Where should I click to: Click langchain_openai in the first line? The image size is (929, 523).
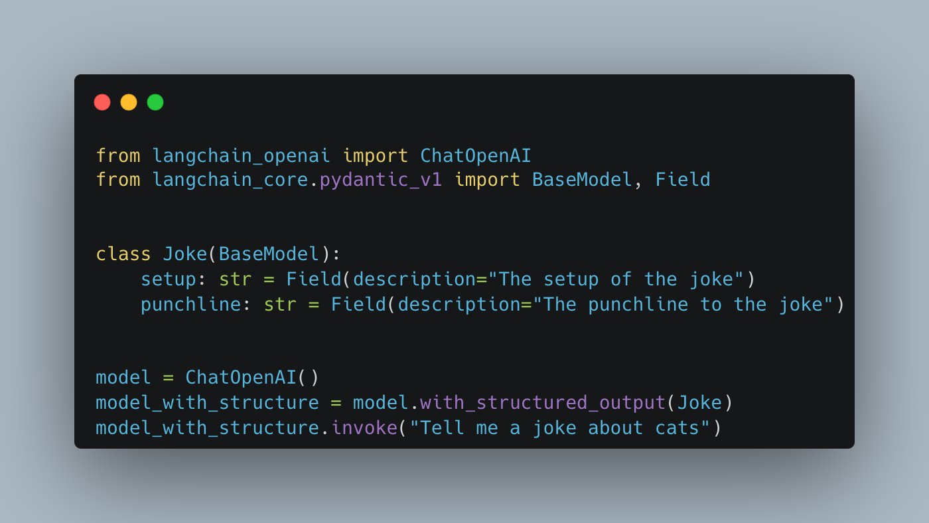point(241,156)
